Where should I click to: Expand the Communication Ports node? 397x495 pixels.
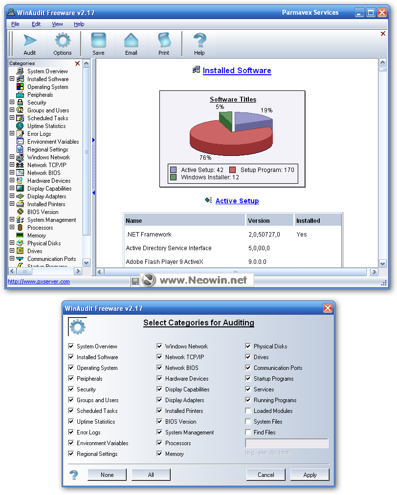click(12, 258)
